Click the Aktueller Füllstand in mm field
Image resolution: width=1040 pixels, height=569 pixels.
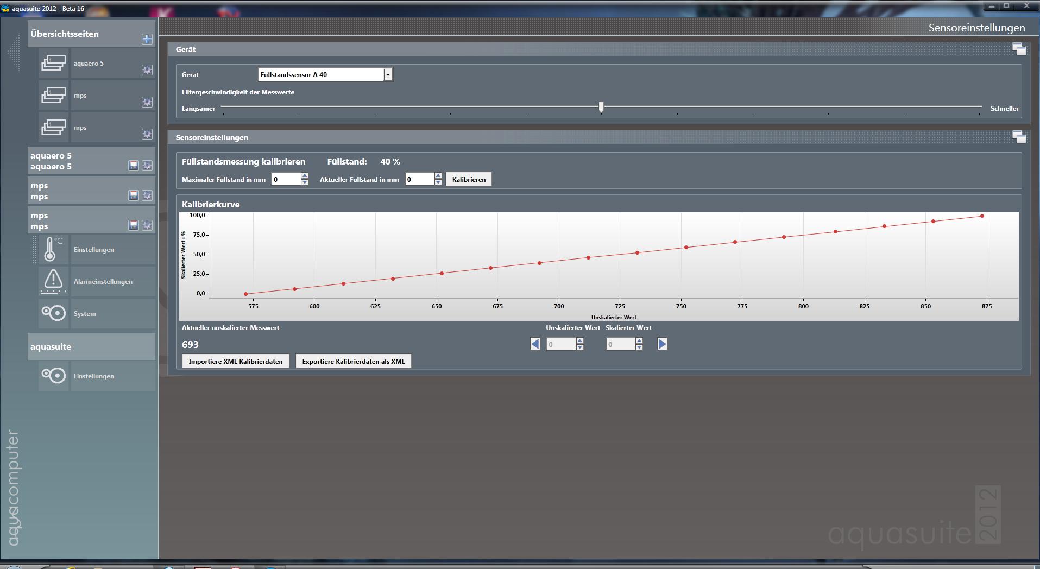click(419, 180)
